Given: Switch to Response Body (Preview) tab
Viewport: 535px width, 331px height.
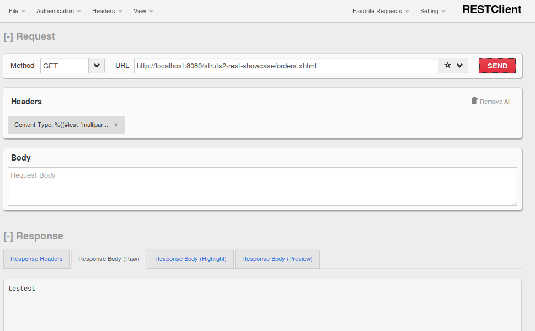Looking at the screenshot, I should (x=277, y=259).
